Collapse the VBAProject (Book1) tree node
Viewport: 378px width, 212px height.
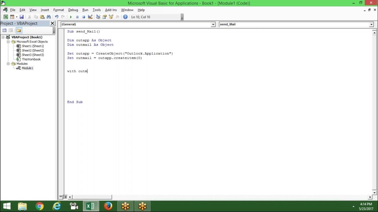[x=3, y=37]
